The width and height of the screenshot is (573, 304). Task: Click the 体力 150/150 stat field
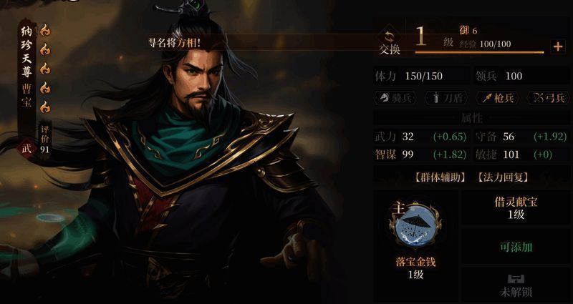tap(421, 76)
